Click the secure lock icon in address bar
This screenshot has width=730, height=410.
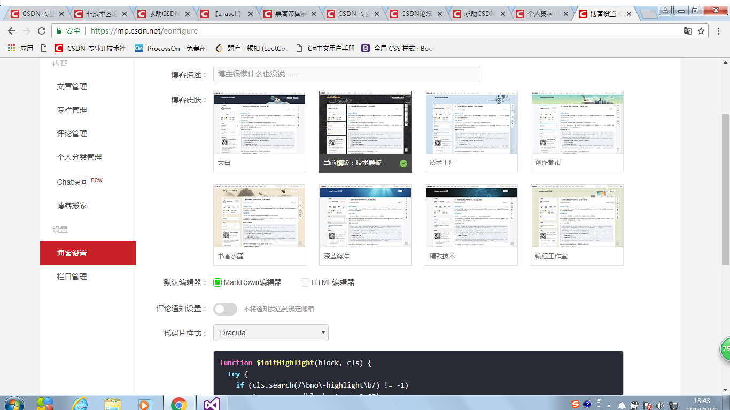(59, 31)
